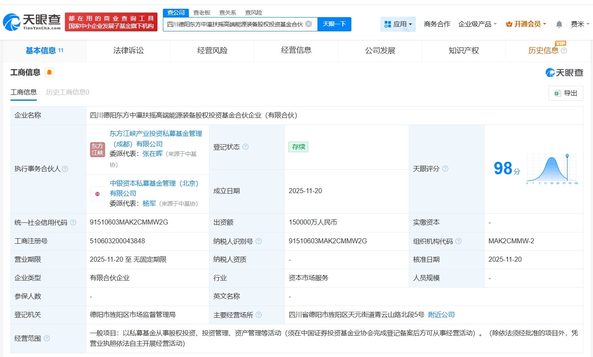Screen dimensions: 593x357
Task: Open the 开通会员 dropdown menu
Action: point(526,24)
